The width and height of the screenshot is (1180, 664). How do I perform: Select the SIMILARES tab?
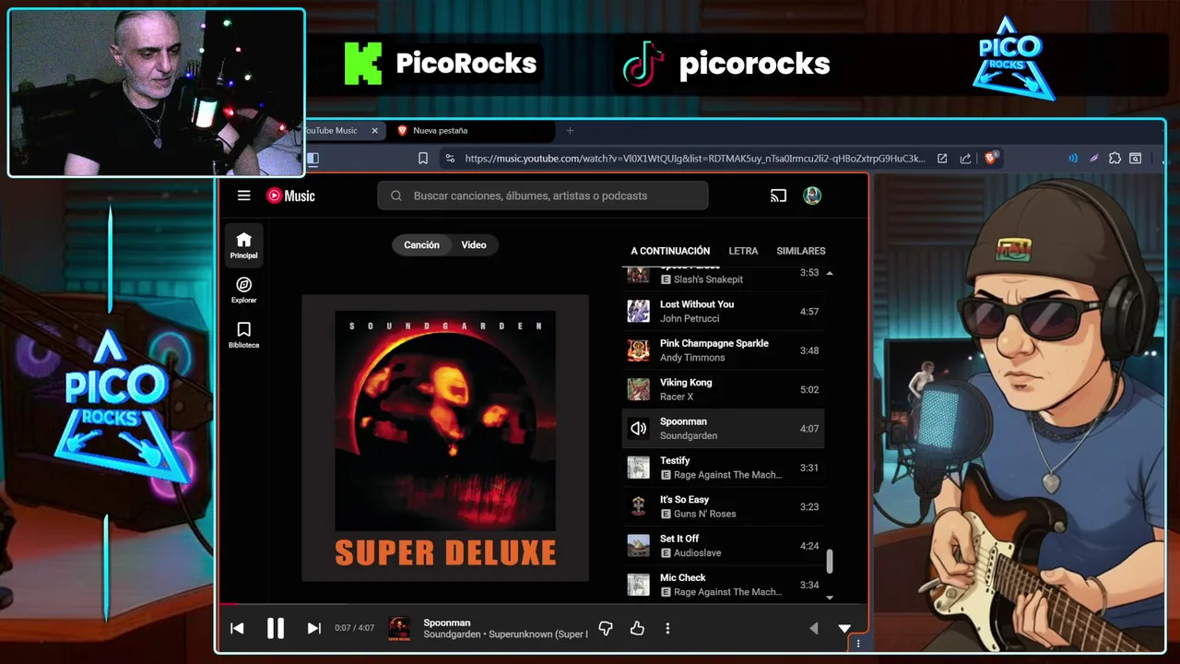(800, 251)
